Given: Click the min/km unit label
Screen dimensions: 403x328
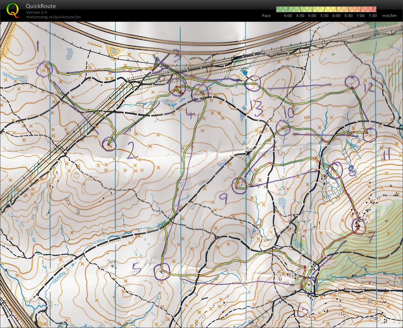Looking at the screenshot, I should tap(389, 16).
